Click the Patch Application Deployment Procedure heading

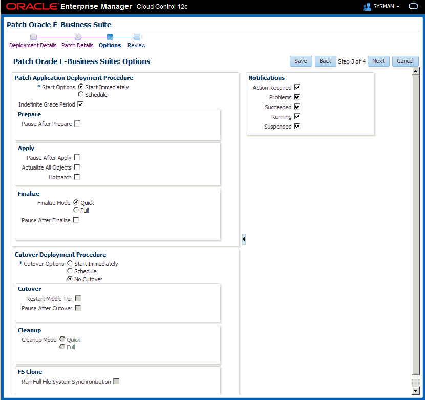74,78
